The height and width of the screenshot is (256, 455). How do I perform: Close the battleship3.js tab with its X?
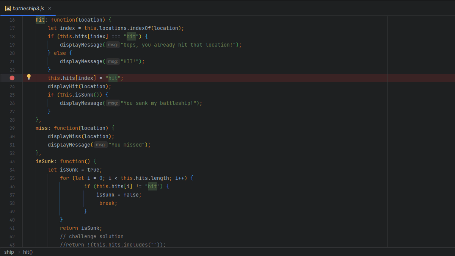coord(49,8)
